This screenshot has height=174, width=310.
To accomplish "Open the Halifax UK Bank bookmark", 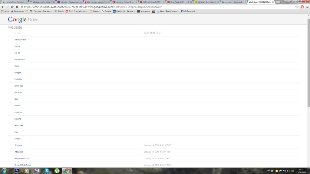I will click(124, 11).
